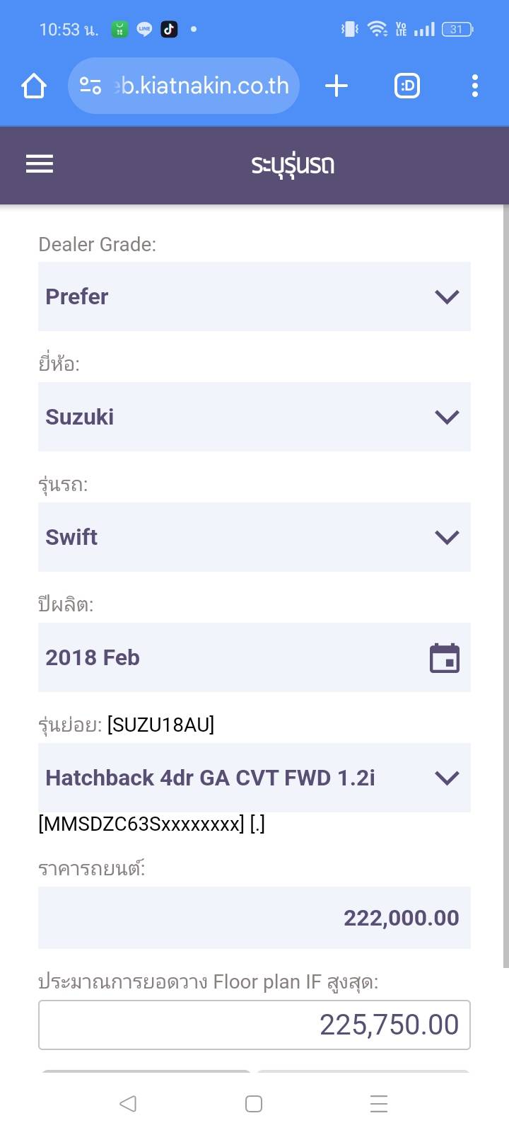Open the hamburger navigation menu
Screen dimensions: 509x1135
[x=40, y=164]
